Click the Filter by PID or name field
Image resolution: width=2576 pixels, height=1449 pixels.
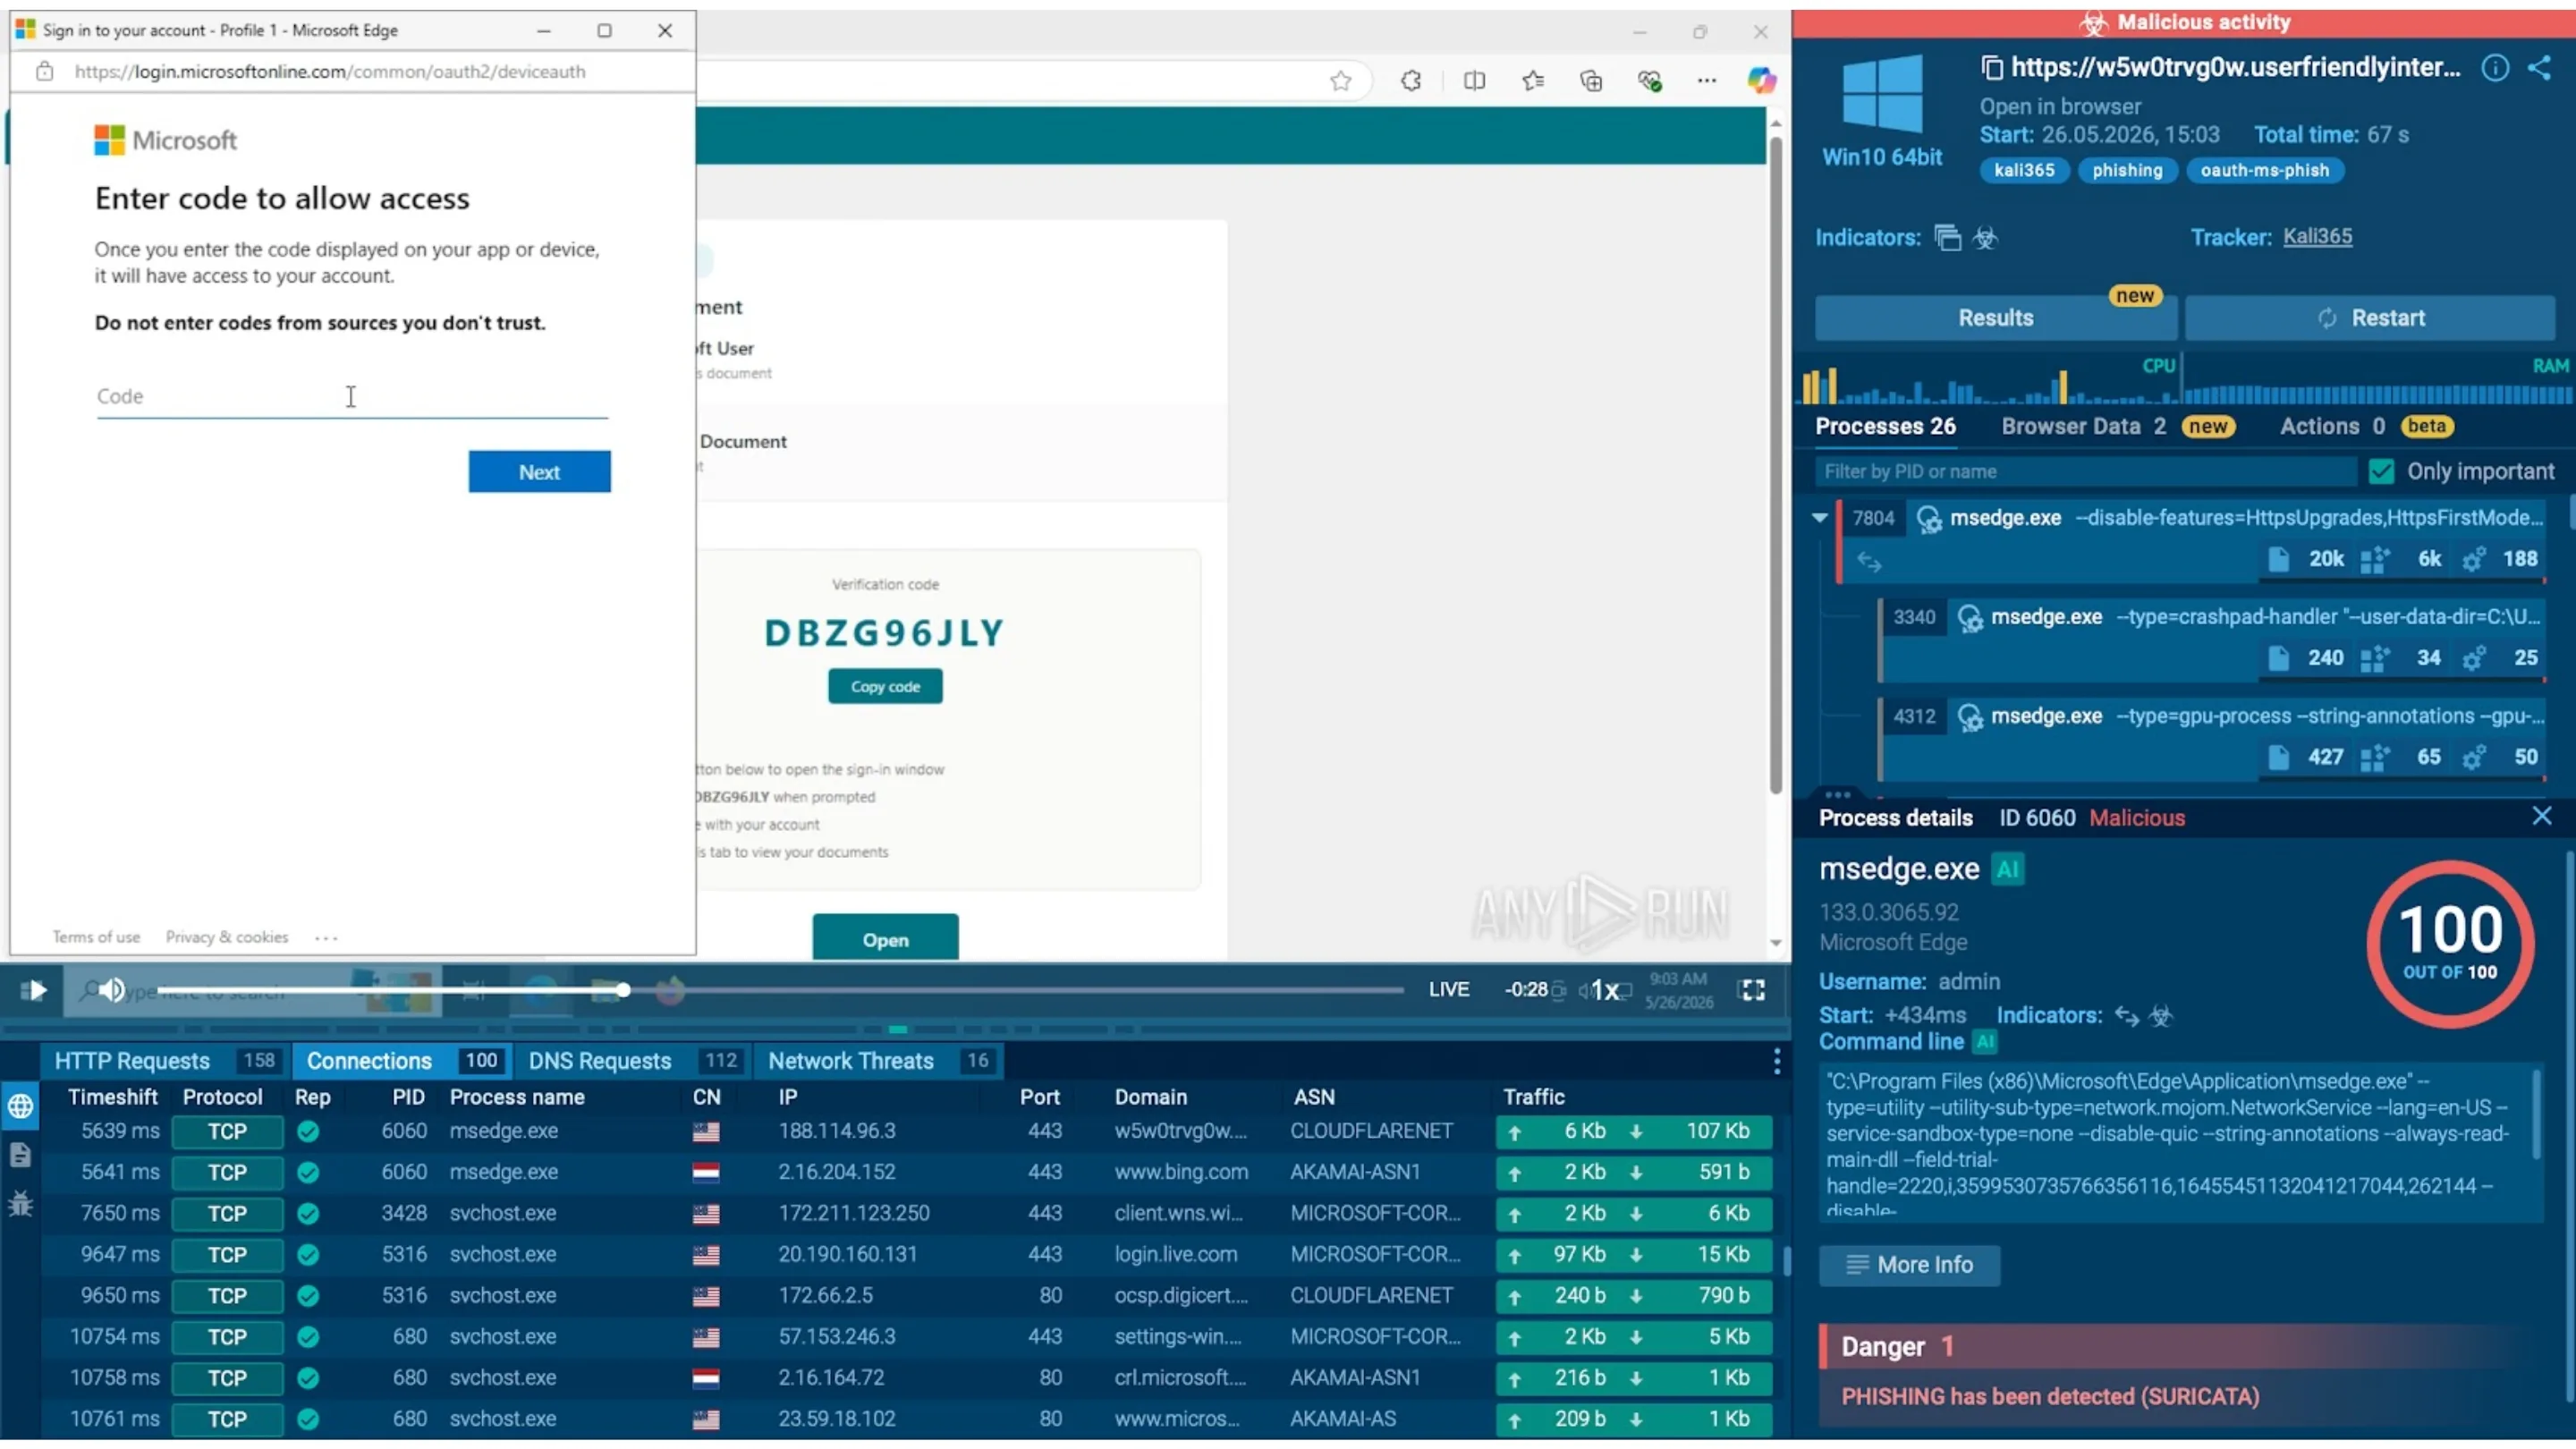(x=2086, y=471)
